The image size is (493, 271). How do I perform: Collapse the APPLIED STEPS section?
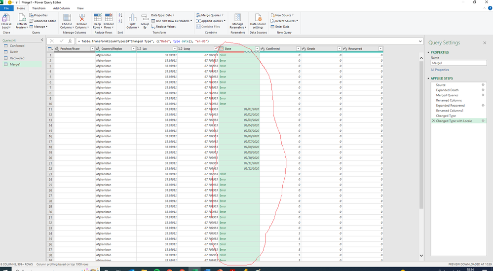[428, 78]
